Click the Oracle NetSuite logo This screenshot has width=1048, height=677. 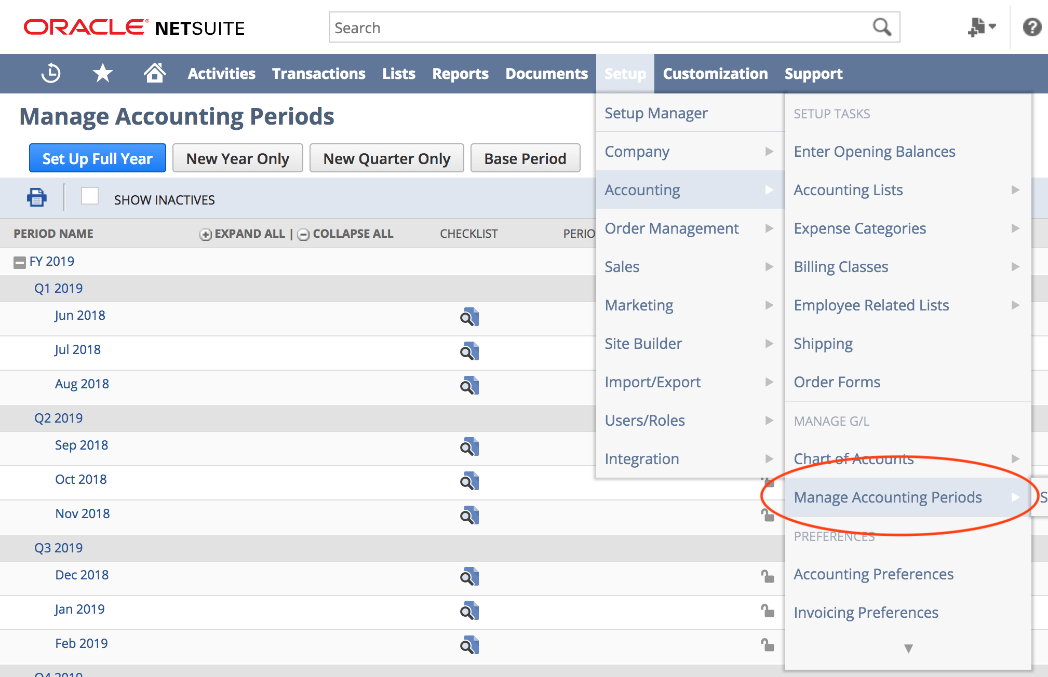(x=134, y=27)
